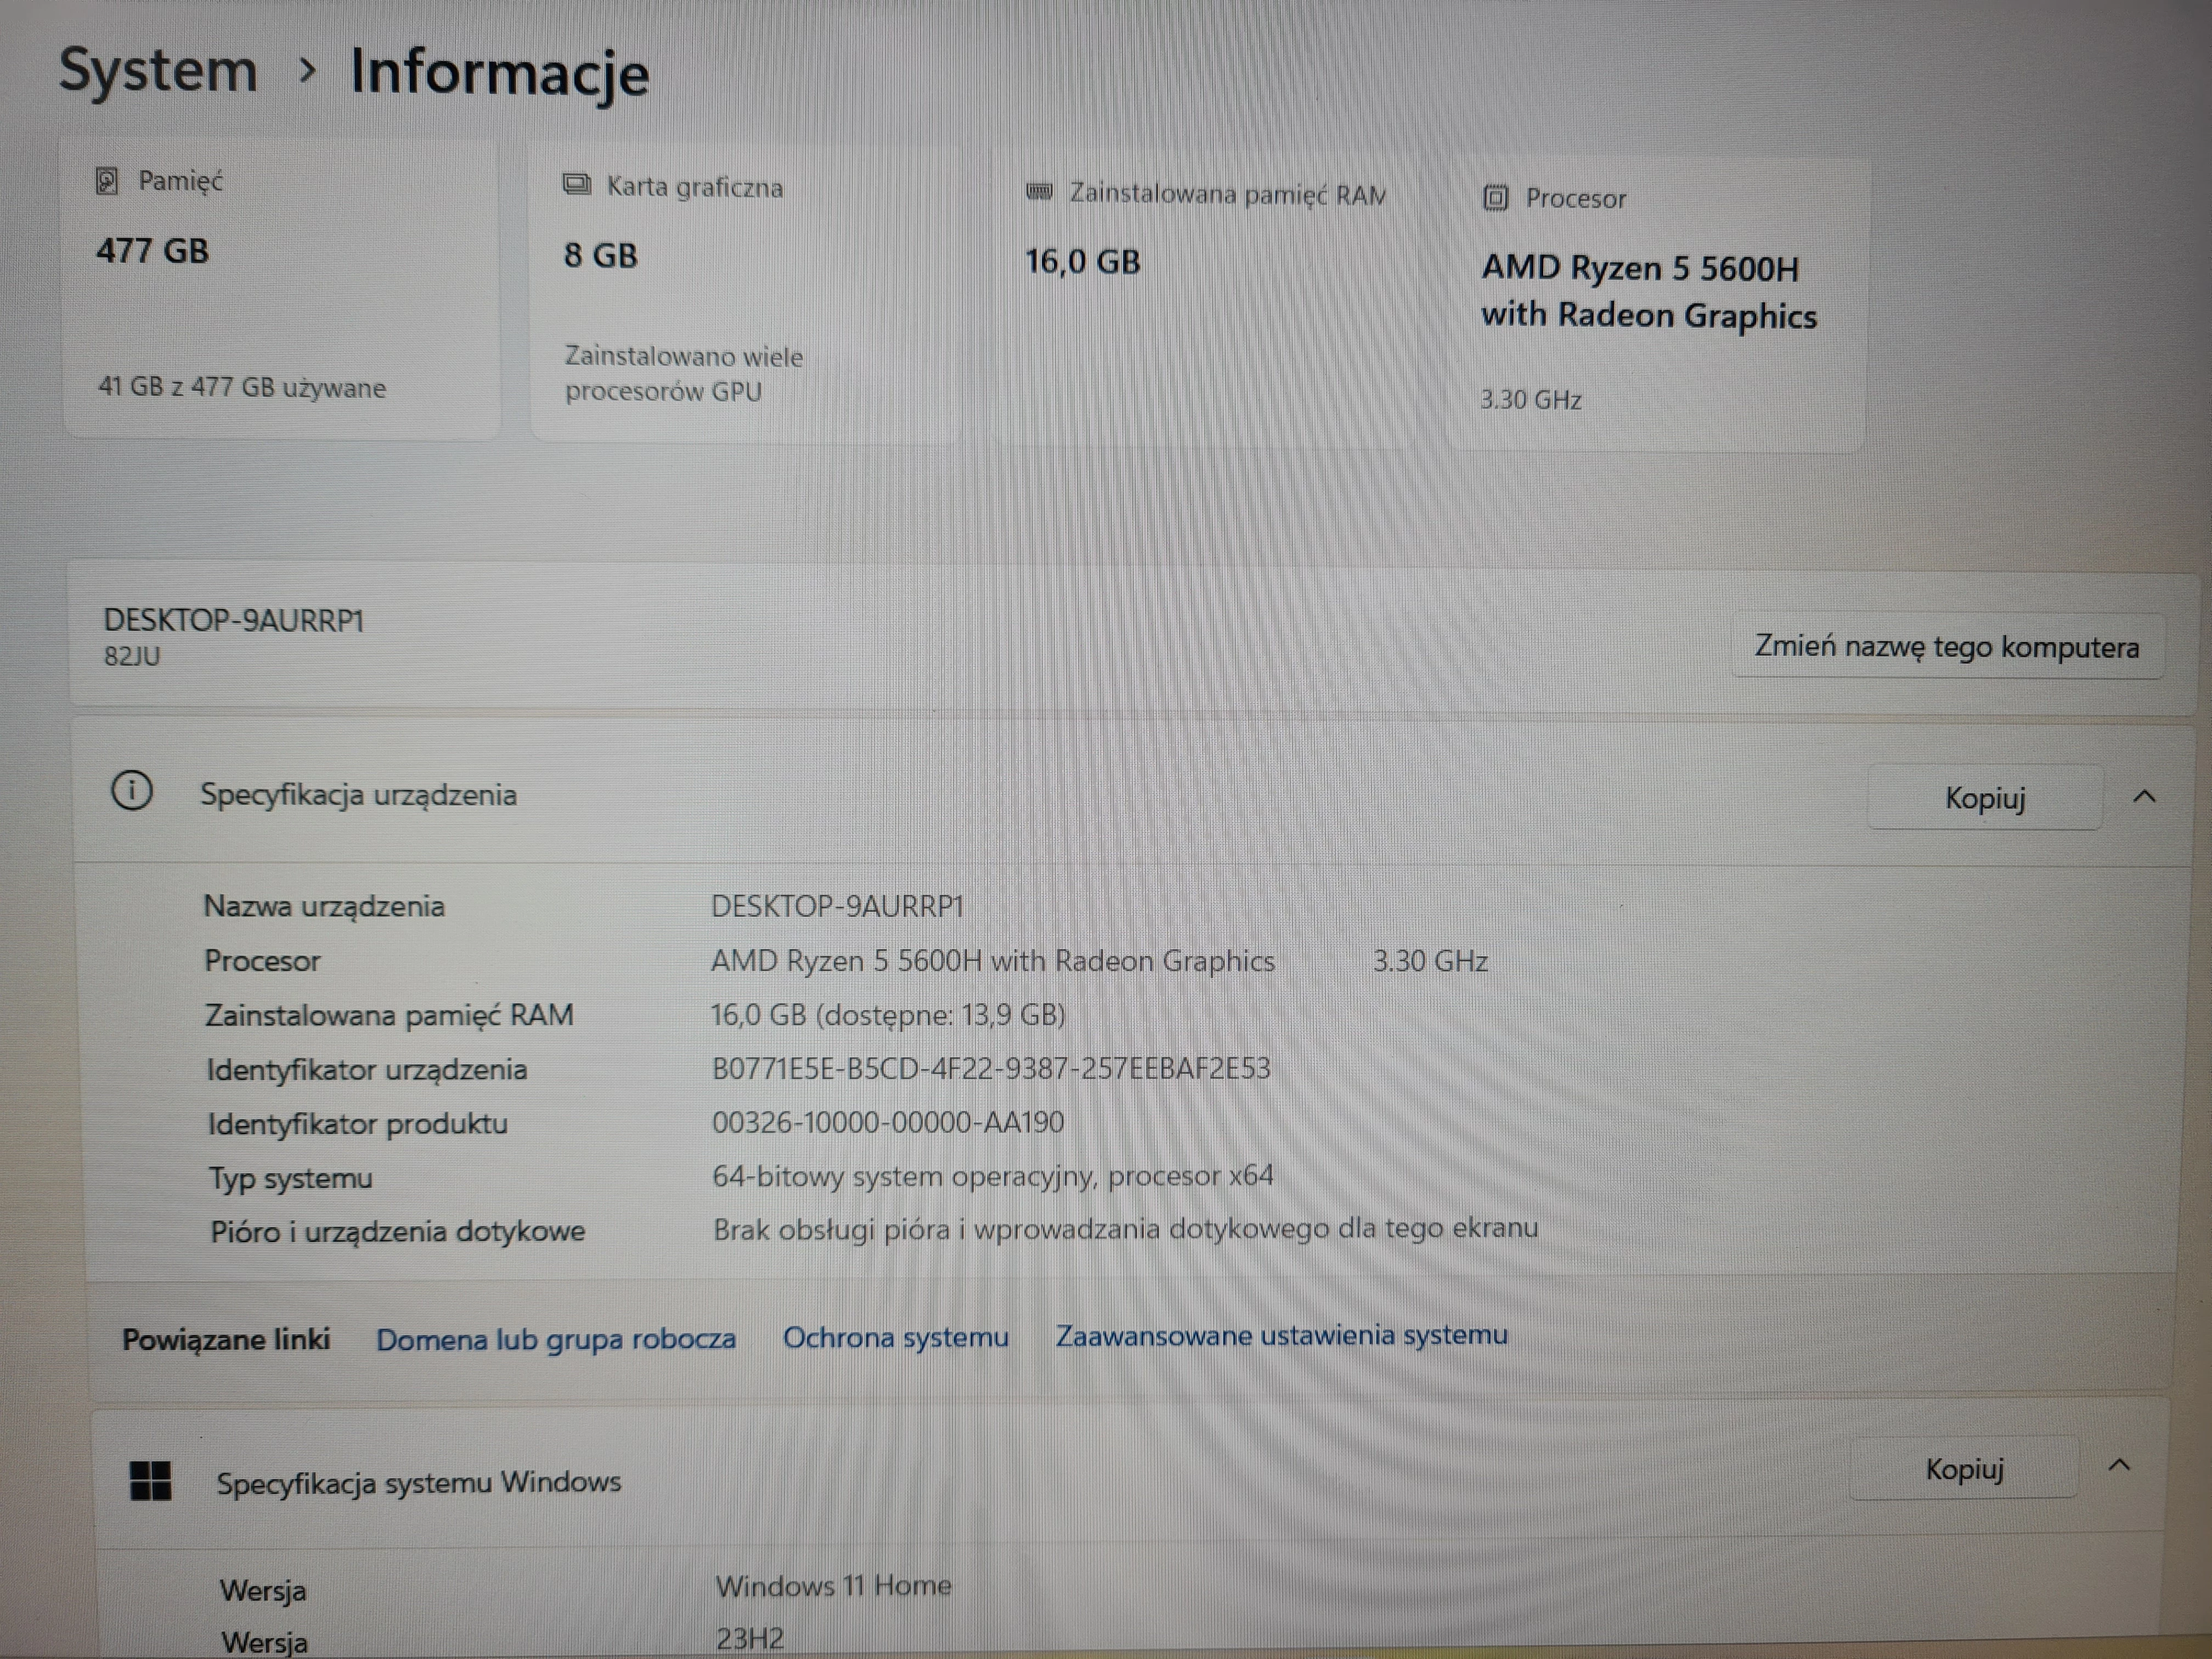Screen dimensions: 2212x1659
Task: Collapse the Specyfikacja urządzenia section
Action: click(2144, 797)
